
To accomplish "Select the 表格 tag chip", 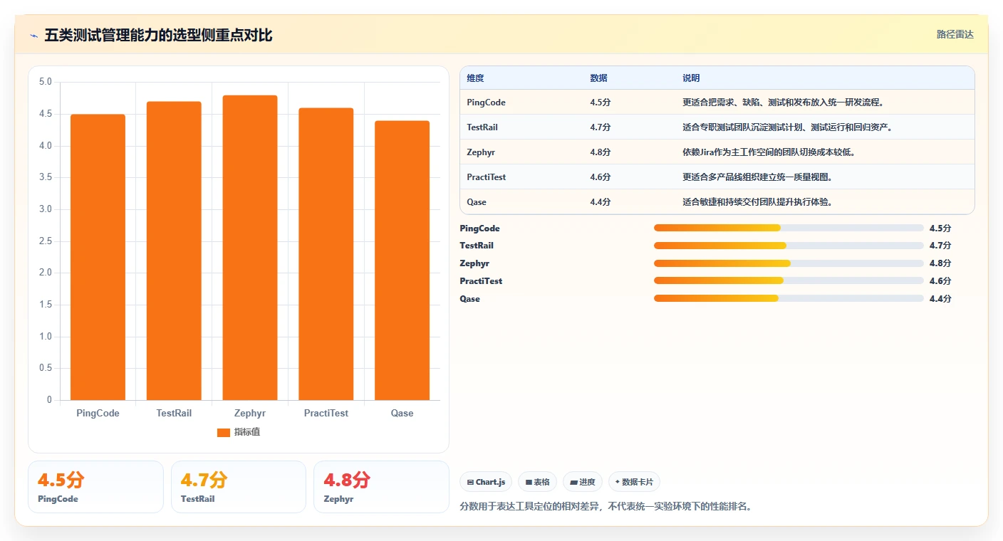I will (x=537, y=482).
